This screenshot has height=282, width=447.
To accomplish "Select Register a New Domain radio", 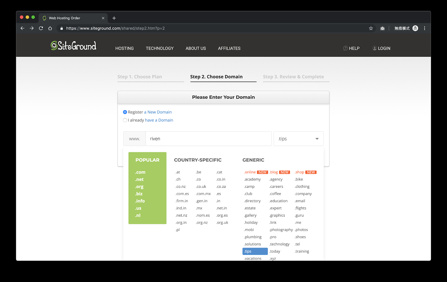I will 125,112.
